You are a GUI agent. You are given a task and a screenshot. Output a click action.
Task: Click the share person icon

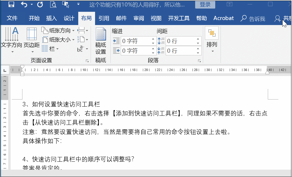click(x=277, y=19)
